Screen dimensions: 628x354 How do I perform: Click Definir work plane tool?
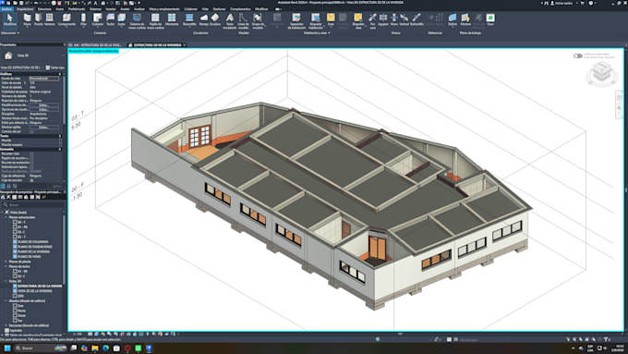point(453,19)
